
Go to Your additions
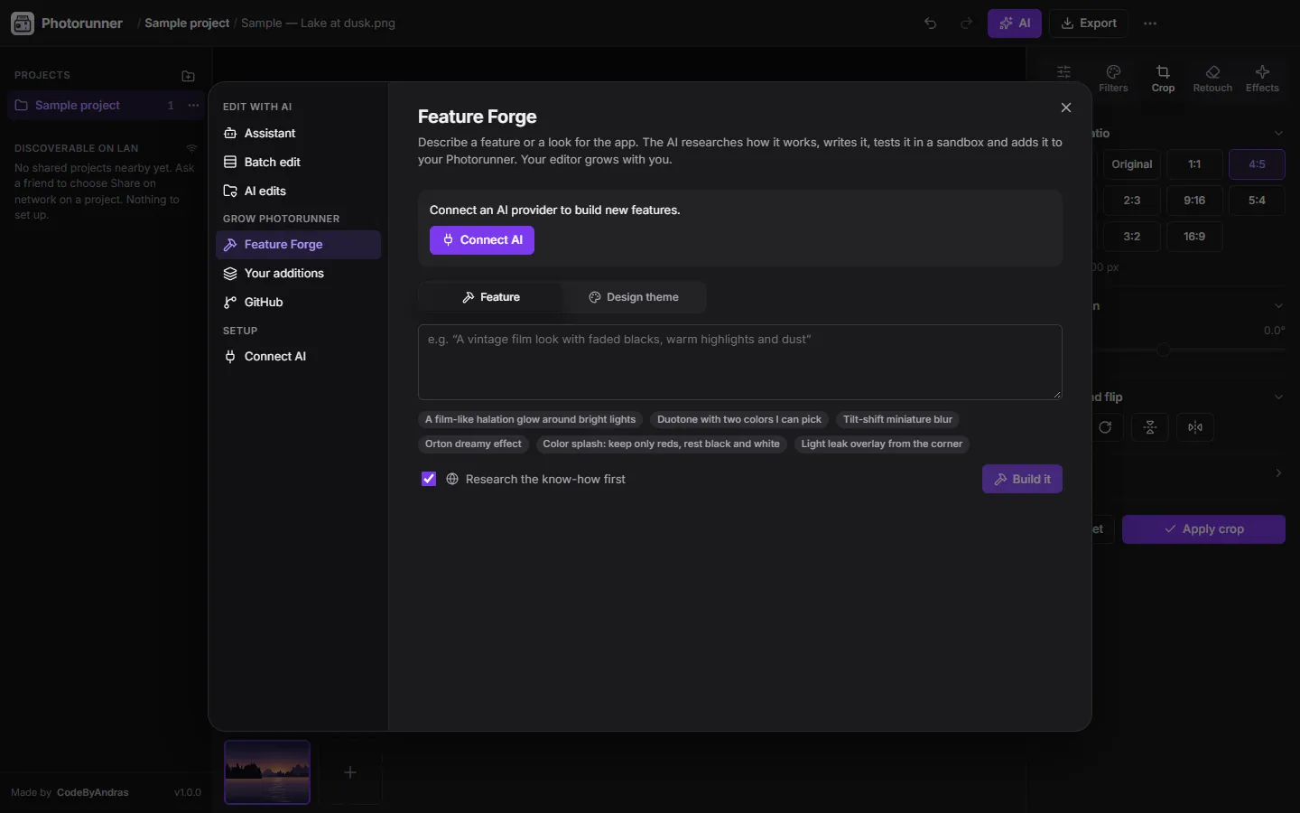coord(298,274)
